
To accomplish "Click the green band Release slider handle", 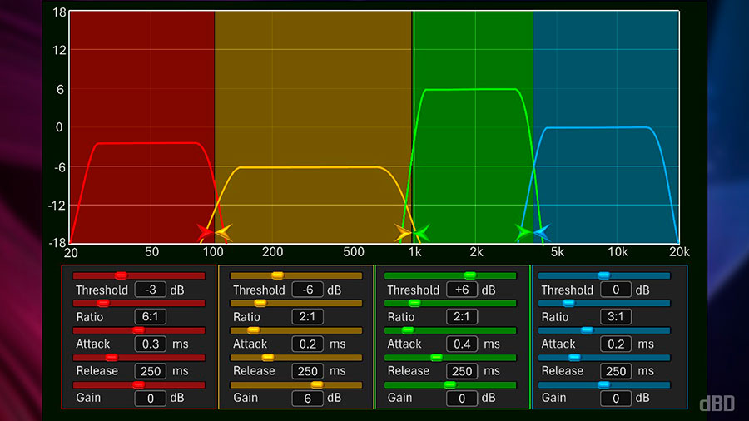I will [x=436, y=358].
